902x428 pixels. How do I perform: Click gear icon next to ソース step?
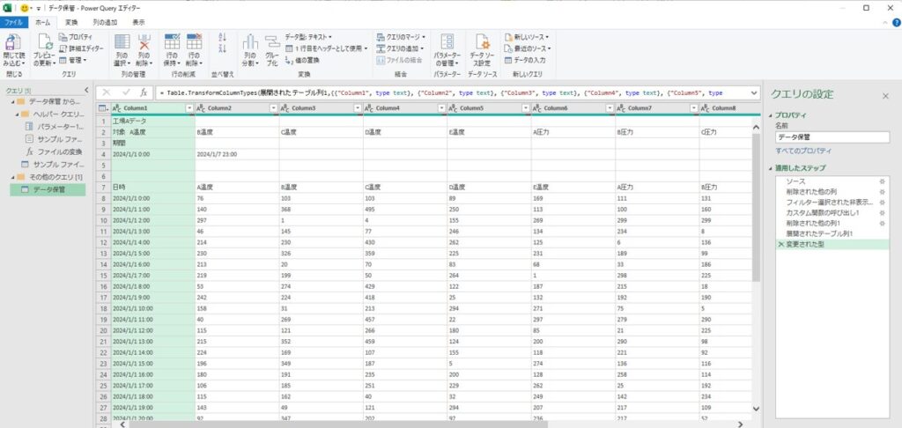click(883, 180)
